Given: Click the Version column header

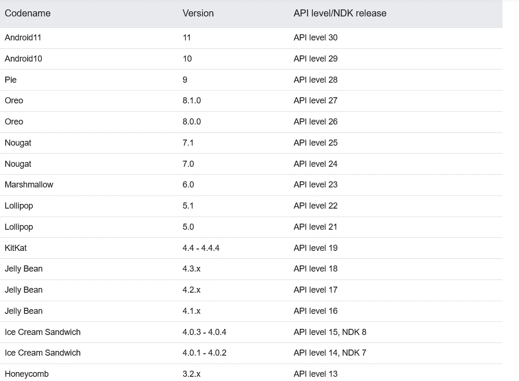Looking at the screenshot, I should point(198,13).
